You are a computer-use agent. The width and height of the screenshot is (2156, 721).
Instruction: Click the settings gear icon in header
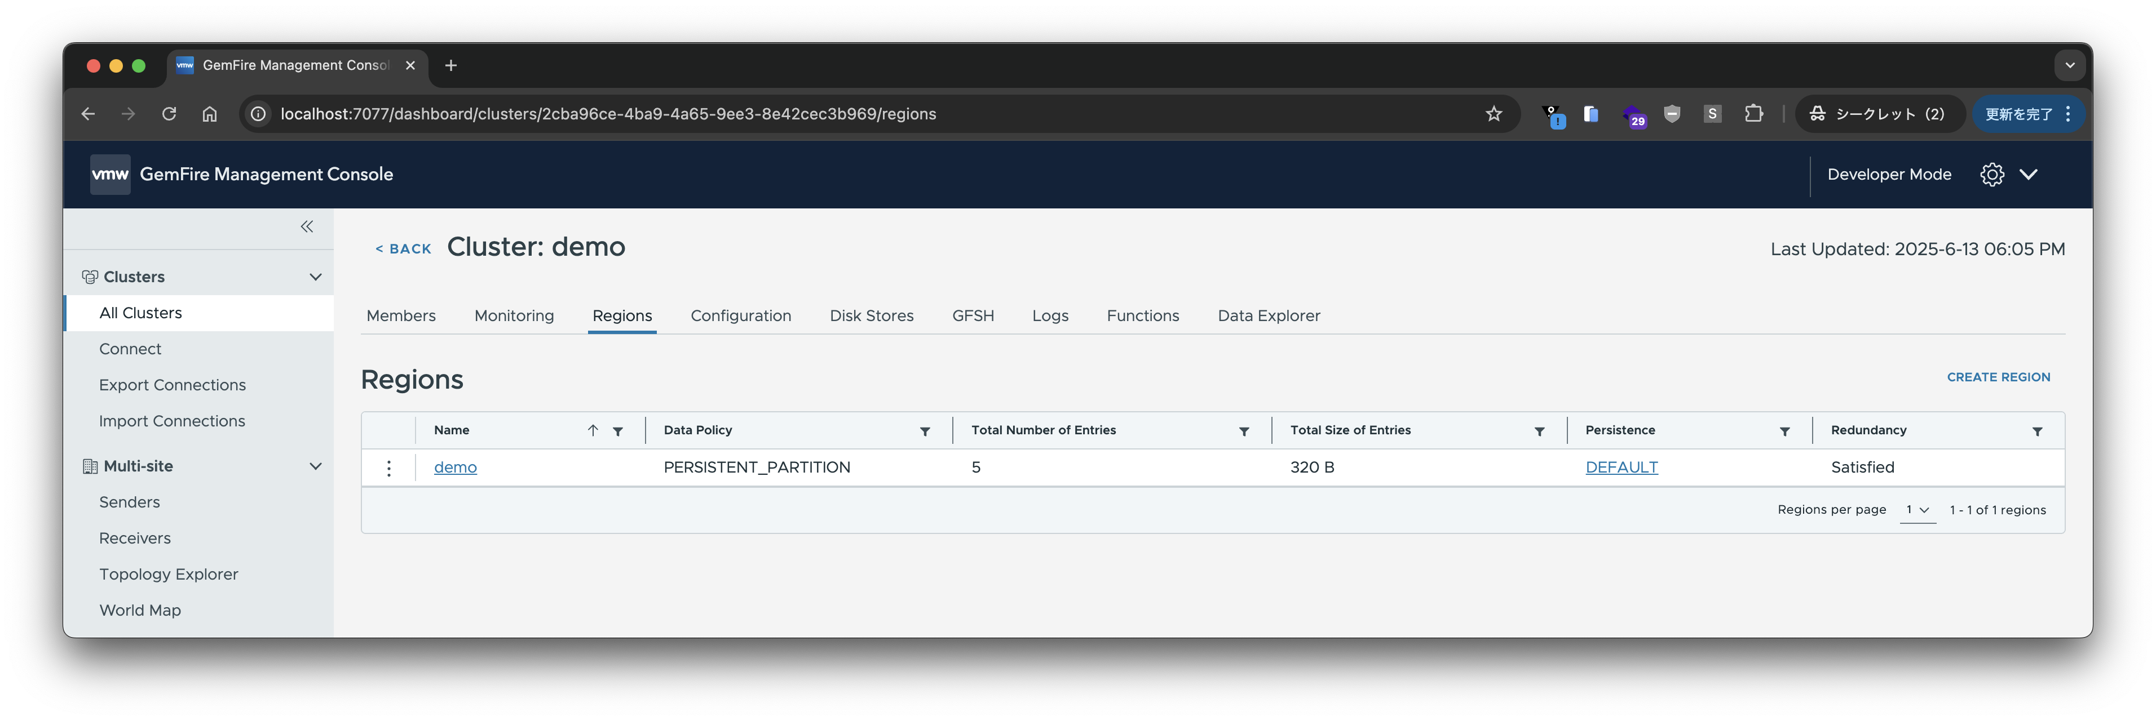(x=1992, y=174)
